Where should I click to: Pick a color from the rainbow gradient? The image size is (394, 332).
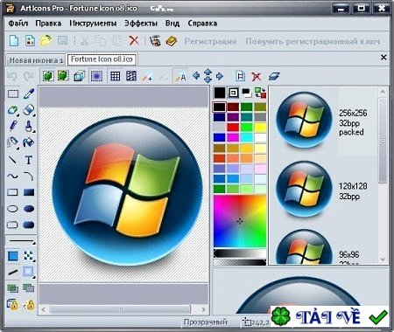[x=240, y=221]
